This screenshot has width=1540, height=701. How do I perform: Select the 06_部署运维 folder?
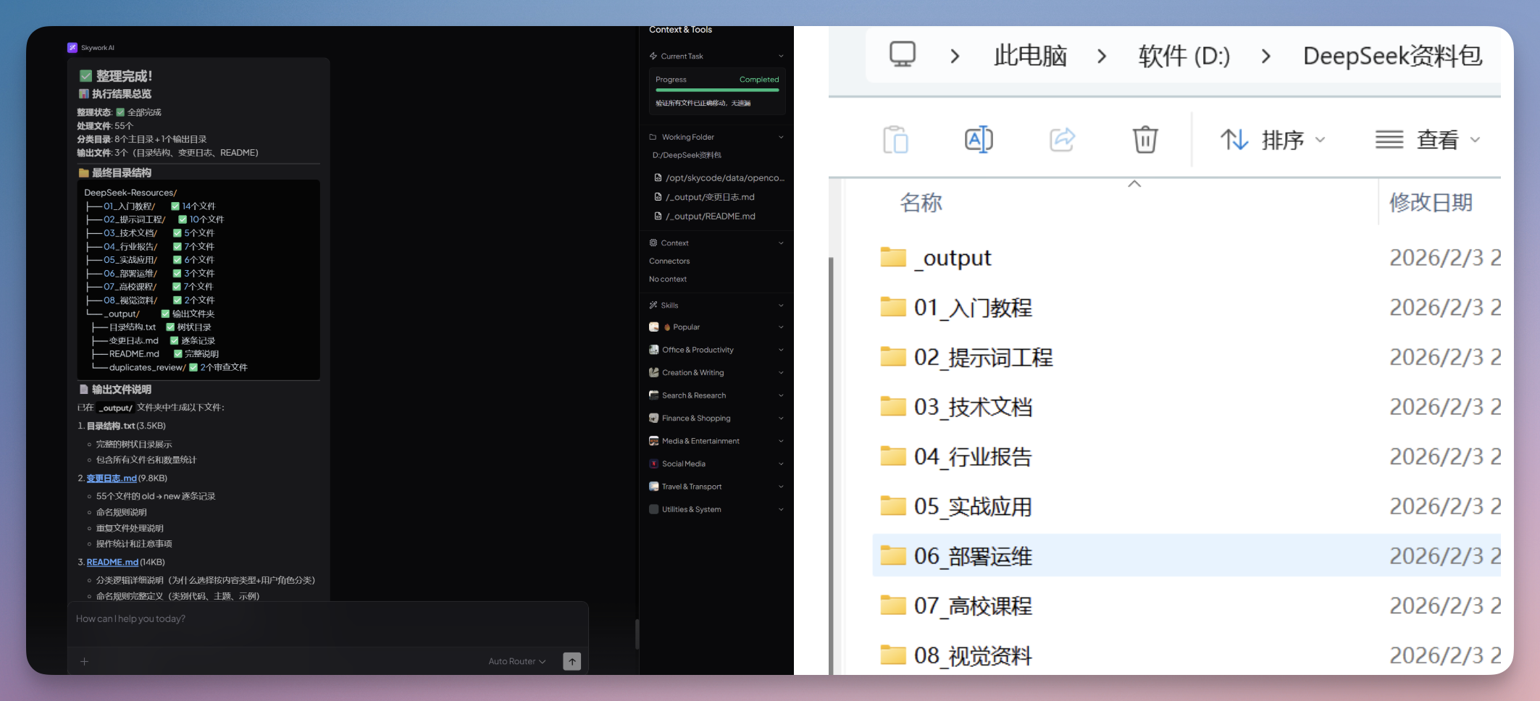tap(974, 556)
